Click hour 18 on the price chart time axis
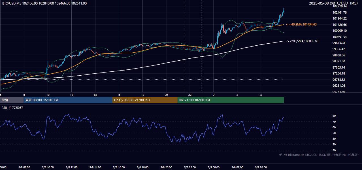Screen dimensions: 362x170 coord(142,95)
